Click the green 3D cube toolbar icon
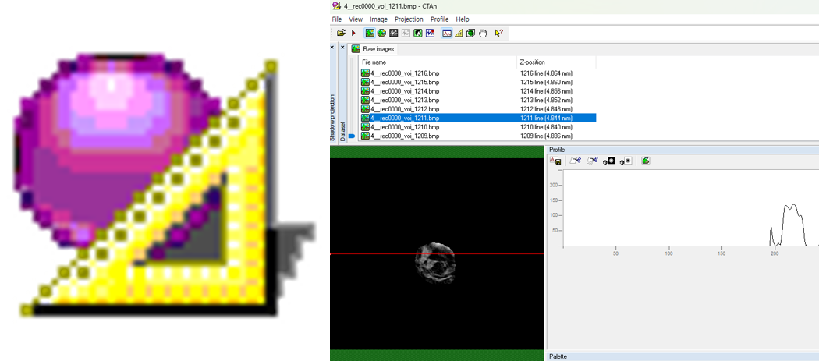 click(470, 33)
